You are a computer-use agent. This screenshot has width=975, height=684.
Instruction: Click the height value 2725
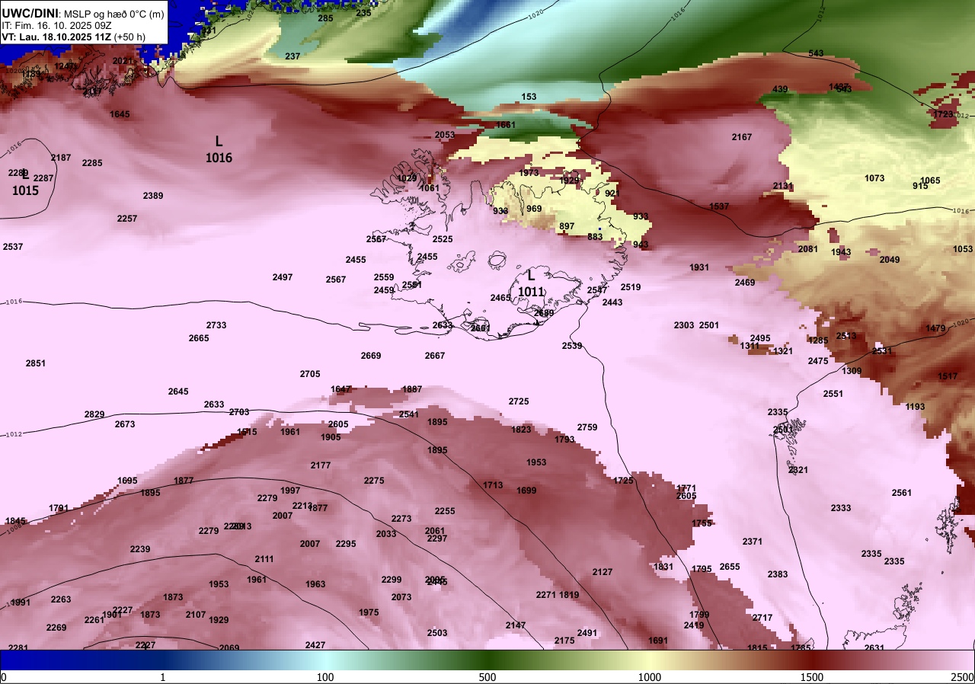519,401
